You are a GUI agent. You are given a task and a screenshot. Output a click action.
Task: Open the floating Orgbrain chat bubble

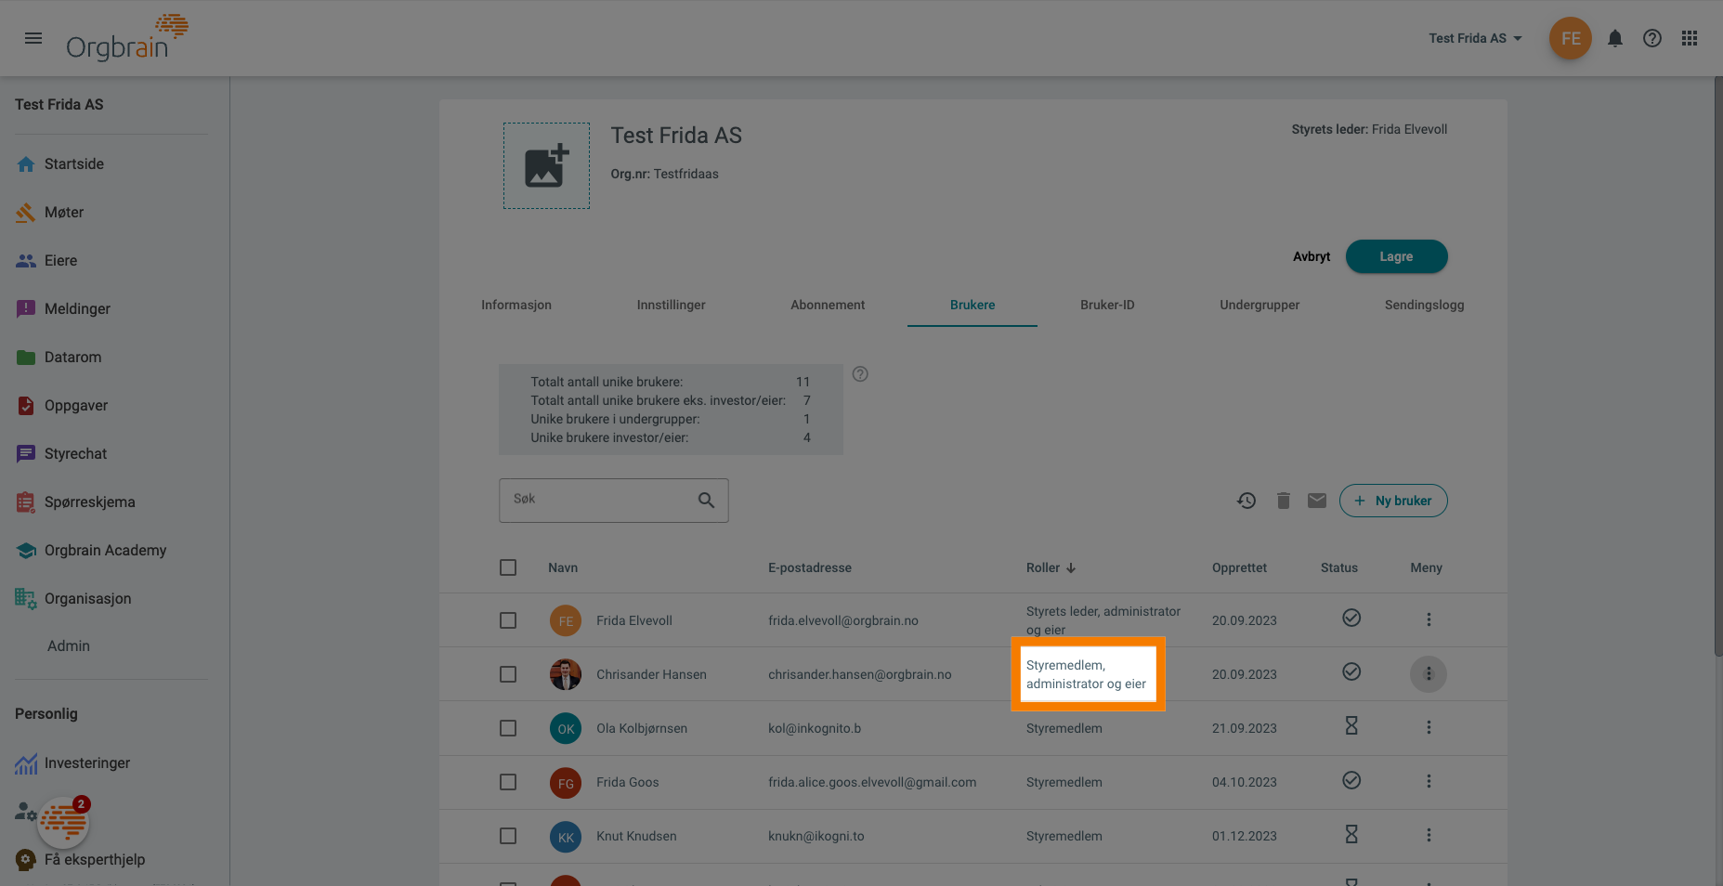(x=63, y=822)
